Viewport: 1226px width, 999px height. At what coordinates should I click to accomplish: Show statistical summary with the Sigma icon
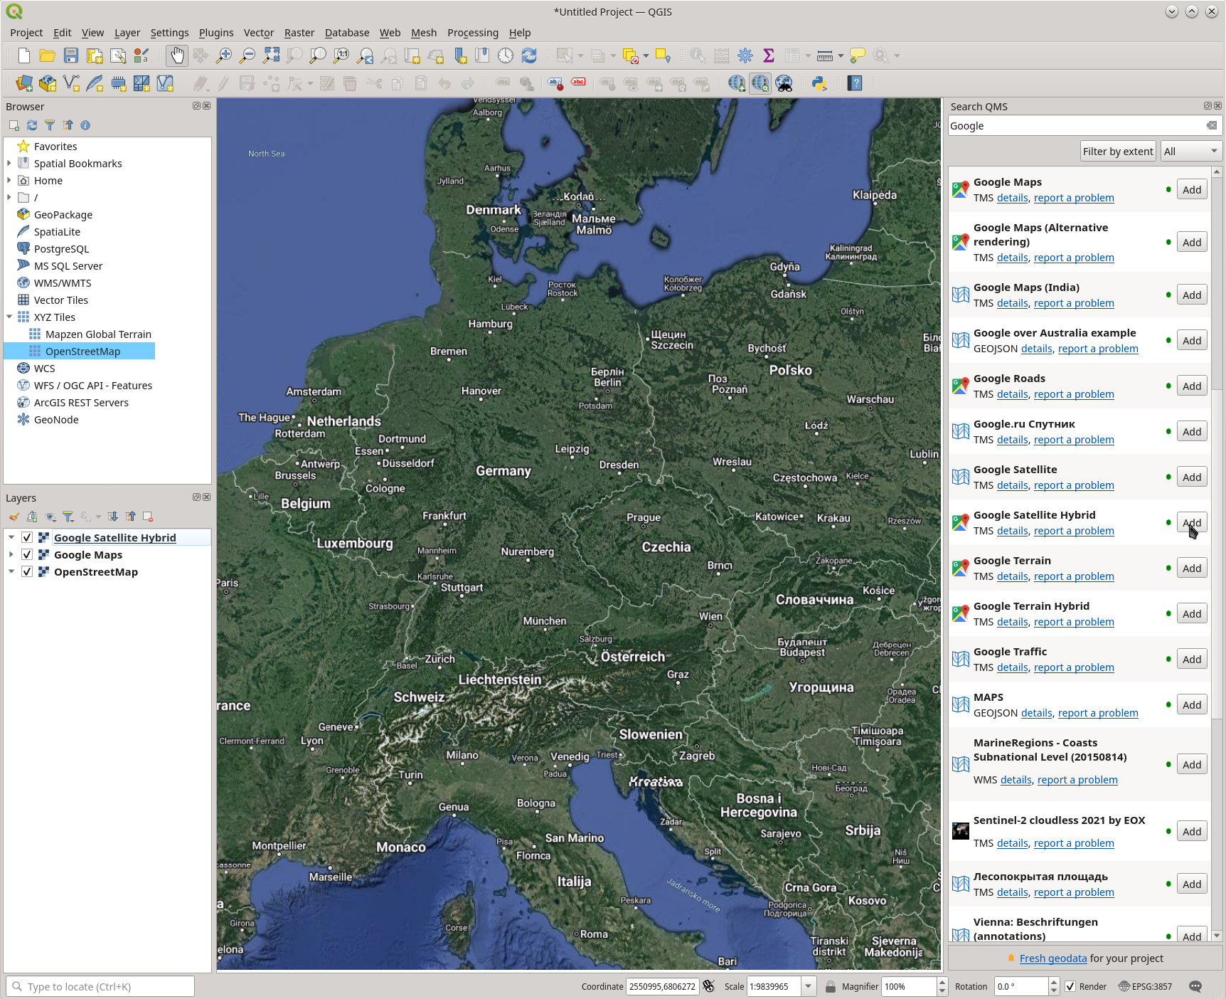769,55
